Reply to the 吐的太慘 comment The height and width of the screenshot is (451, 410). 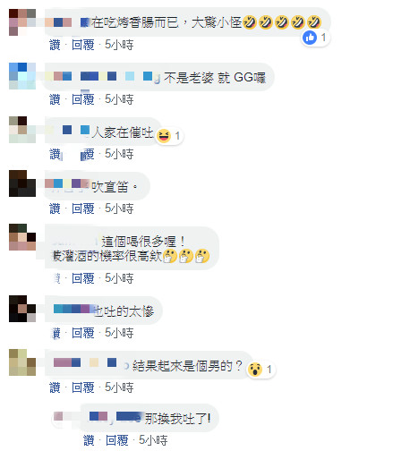(83, 333)
